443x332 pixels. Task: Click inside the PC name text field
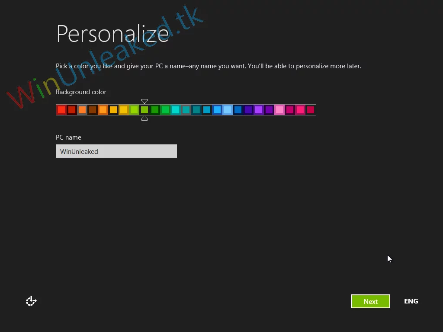(x=116, y=151)
